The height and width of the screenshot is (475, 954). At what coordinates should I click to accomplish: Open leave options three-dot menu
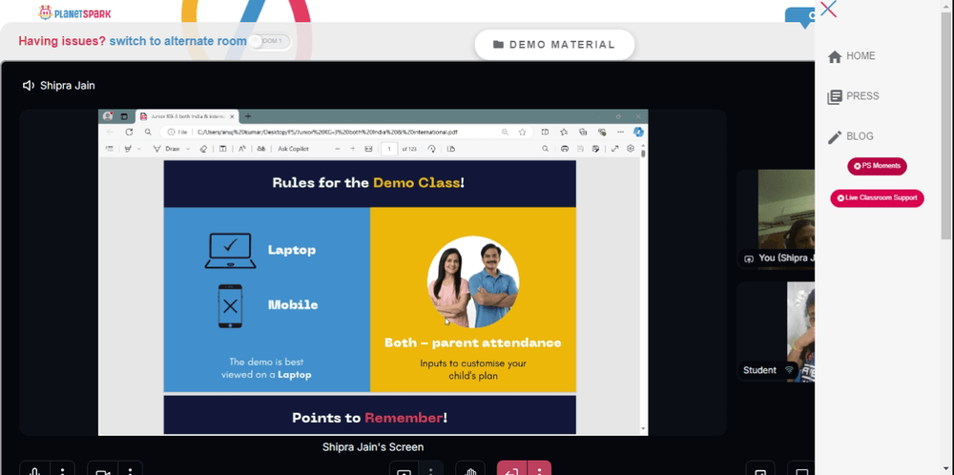click(539, 469)
